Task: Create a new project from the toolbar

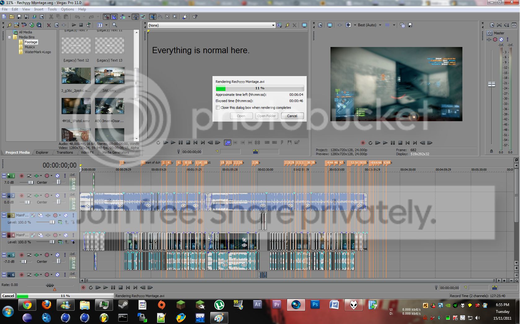Action: 4,17
